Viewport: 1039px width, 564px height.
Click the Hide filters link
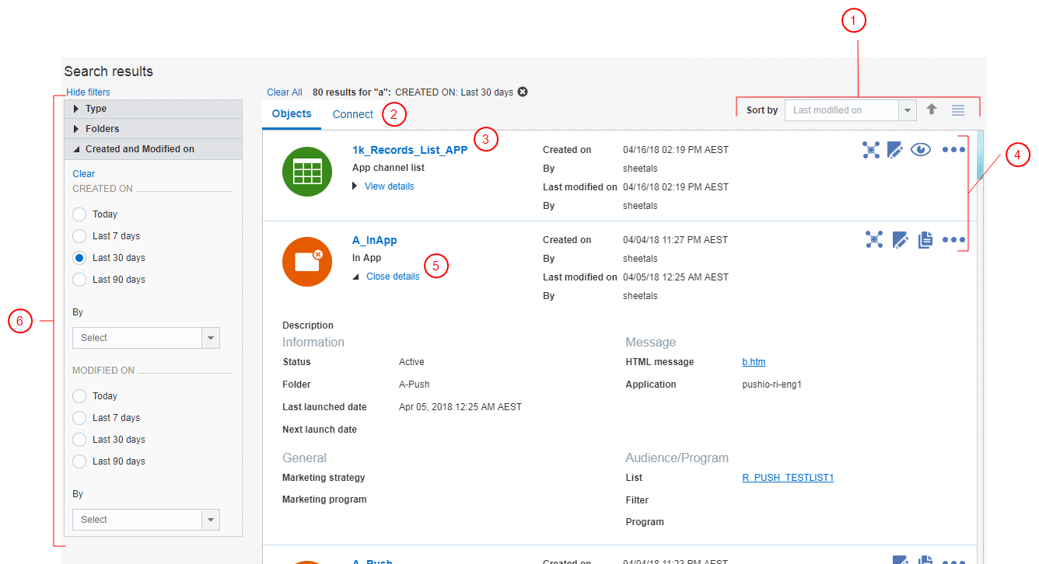coord(88,92)
